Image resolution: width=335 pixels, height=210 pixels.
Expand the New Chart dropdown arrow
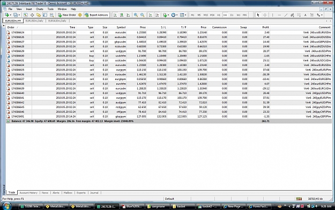pyautogui.click(x=11, y=15)
